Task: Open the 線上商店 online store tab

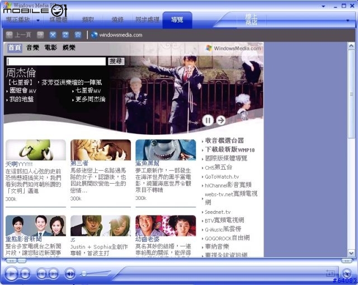Action: [x=251, y=20]
